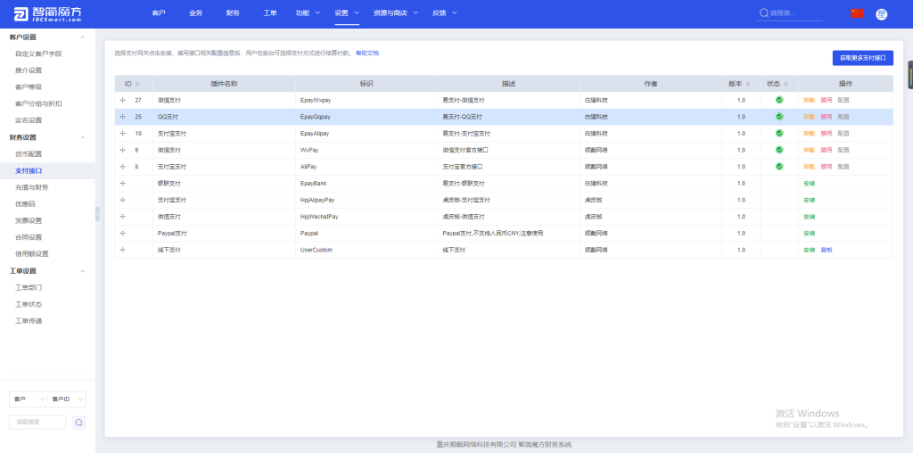913x453 pixels.
Task: Click the 微信支付官方接口 description cell
Action: coord(508,150)
